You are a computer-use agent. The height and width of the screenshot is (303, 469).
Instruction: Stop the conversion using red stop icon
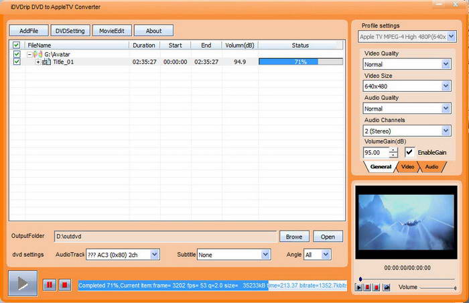pos(64,285)
